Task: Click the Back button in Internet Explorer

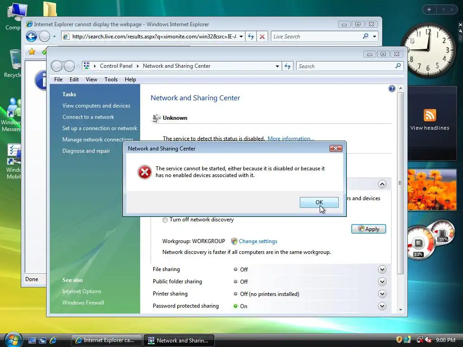Action: [x=31, y=36]
